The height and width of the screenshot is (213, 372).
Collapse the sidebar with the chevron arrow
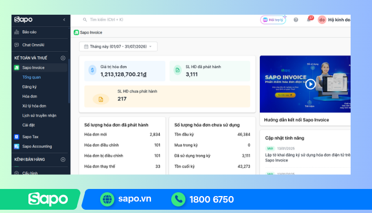pyautogui.click(x=64, y=20)
